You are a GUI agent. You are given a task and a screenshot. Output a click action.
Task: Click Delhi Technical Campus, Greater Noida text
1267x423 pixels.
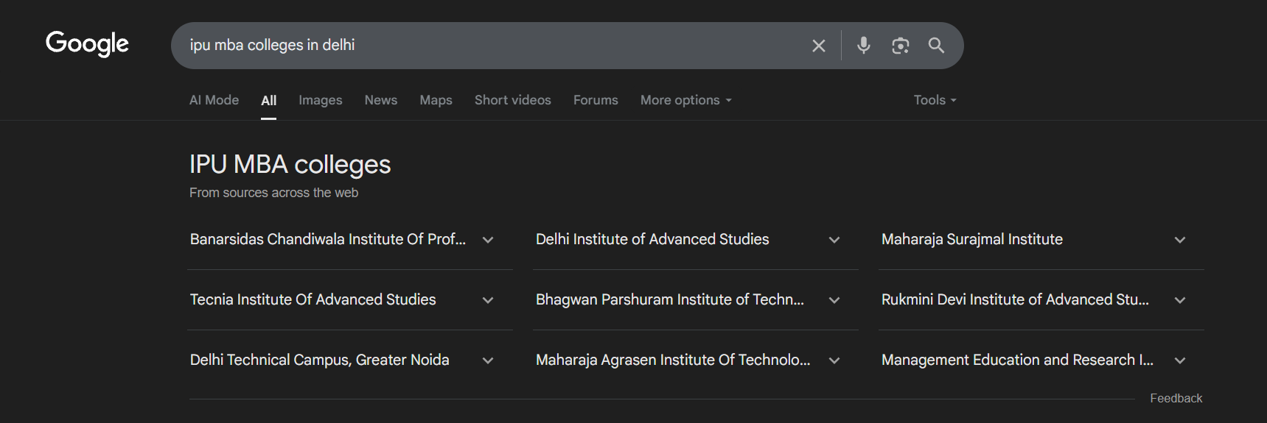coord(320,360)
